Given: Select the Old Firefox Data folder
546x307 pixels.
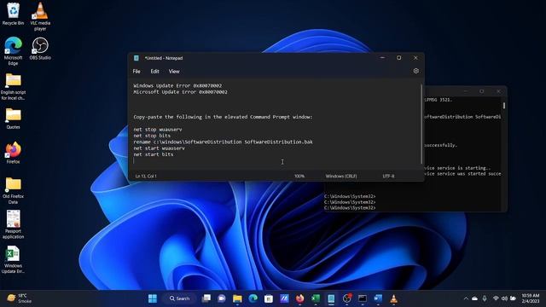Looking at the screenshot, I should coord(13,190).
